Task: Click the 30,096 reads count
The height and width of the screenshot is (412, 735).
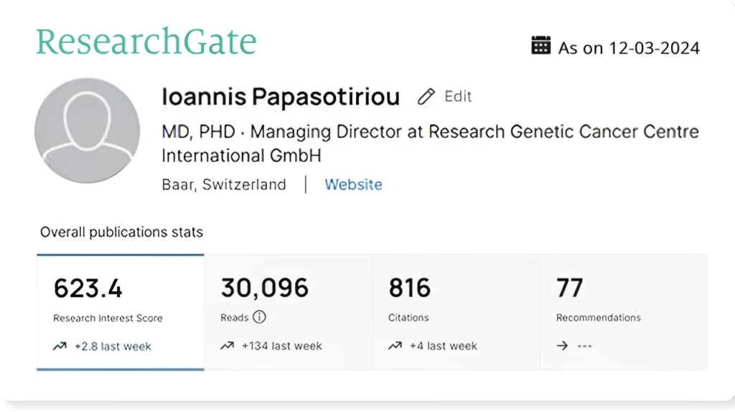Action: (265, 288)
